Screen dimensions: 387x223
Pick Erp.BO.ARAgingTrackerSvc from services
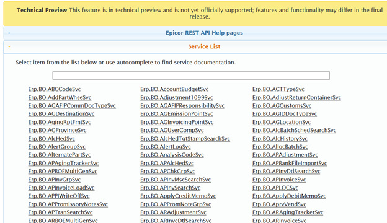pos(288,212)
